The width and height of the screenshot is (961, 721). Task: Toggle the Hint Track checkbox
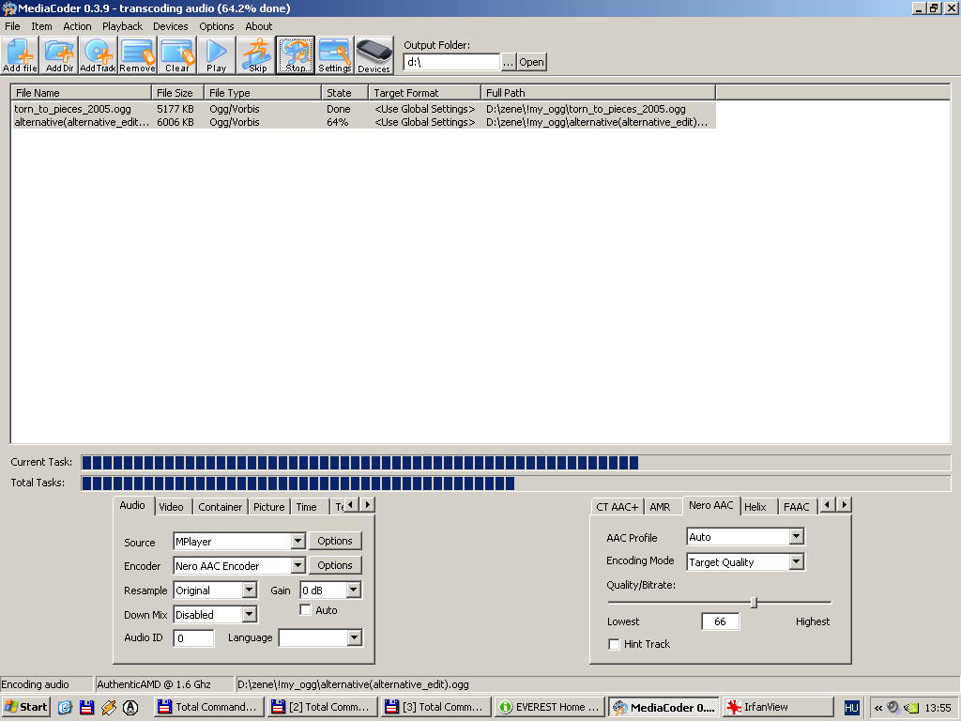[615, 644]
